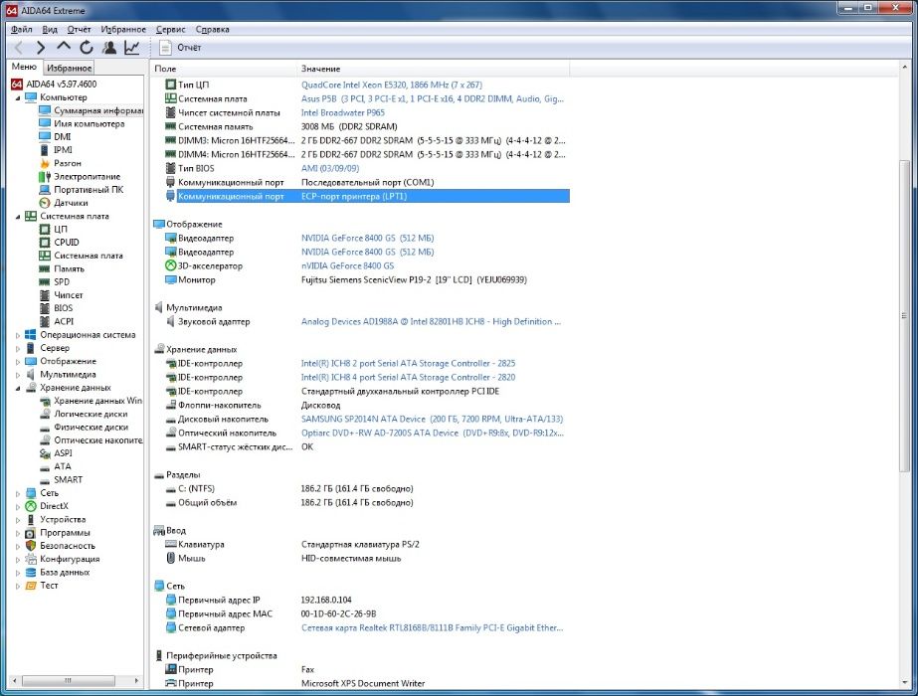Sort by the Поле column header
The height and width of the screenshot is (696, 918).
(x=223, y=69)
